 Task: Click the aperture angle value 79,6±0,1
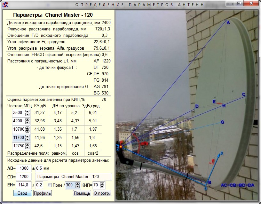click(x=102, y=48)
